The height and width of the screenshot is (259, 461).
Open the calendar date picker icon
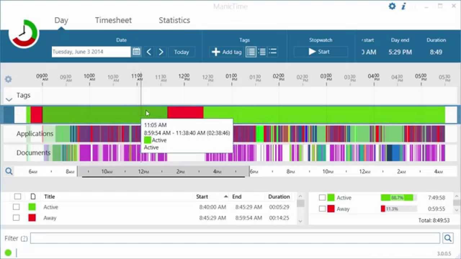point(136,51)
